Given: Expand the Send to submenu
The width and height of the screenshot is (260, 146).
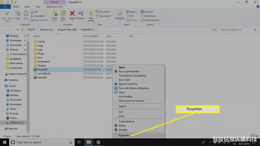Looking at the screenshot, I should coord(139,106).
